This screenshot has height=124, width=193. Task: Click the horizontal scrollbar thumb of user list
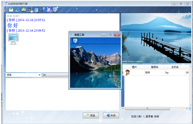tap(147, 109)
